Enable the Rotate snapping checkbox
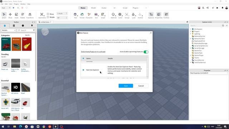229x129 pixels. [48, 17]
